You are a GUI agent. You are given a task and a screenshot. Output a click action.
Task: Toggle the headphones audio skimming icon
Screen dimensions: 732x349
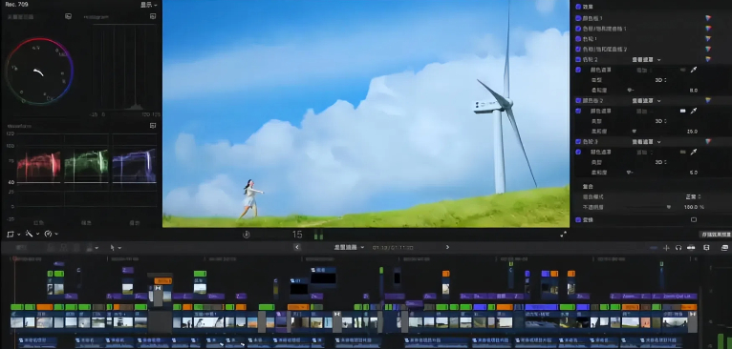click(678, 247)
